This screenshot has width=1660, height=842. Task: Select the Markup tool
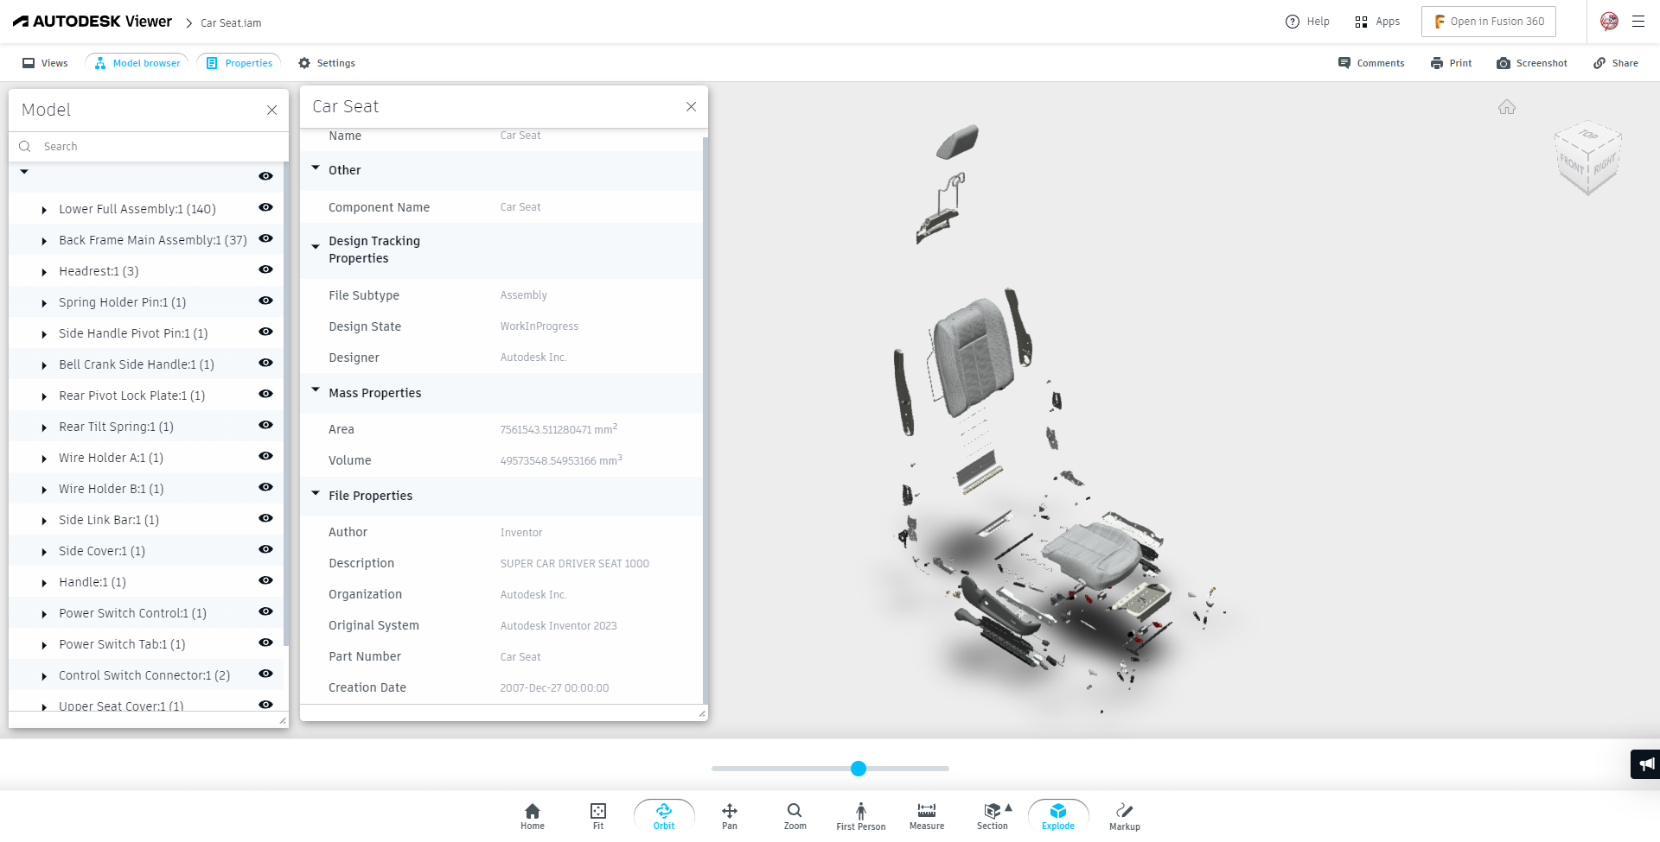click(1124, 814)
